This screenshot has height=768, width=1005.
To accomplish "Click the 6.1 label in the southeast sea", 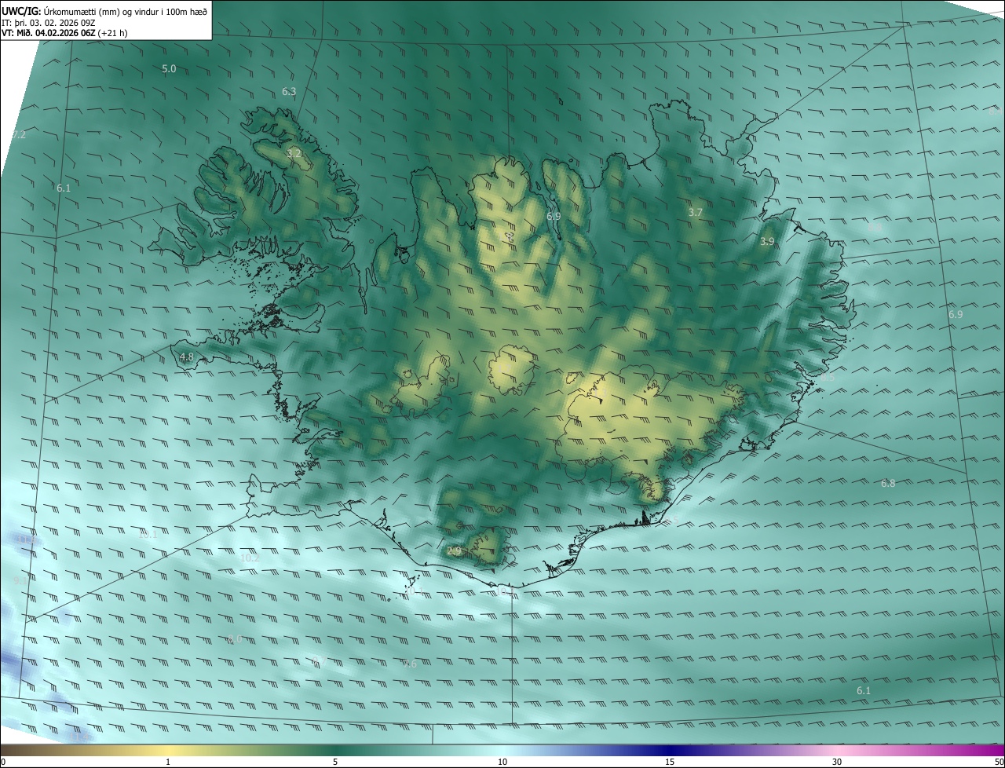I will click(864, 691).
